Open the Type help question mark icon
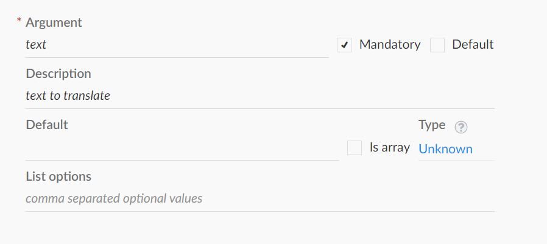The width and height of the screenshot is (547, 244). (x=461, y=127)
